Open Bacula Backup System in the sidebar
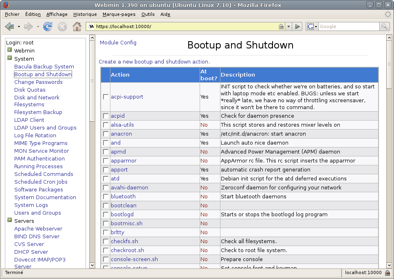This screenshot has width=394, height=279. (44, 66)
